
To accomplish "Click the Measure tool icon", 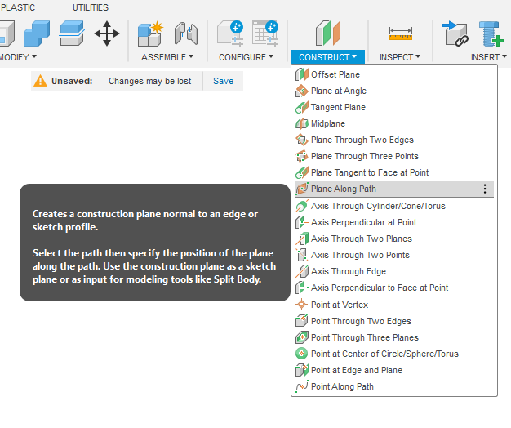I will point(400,33).
